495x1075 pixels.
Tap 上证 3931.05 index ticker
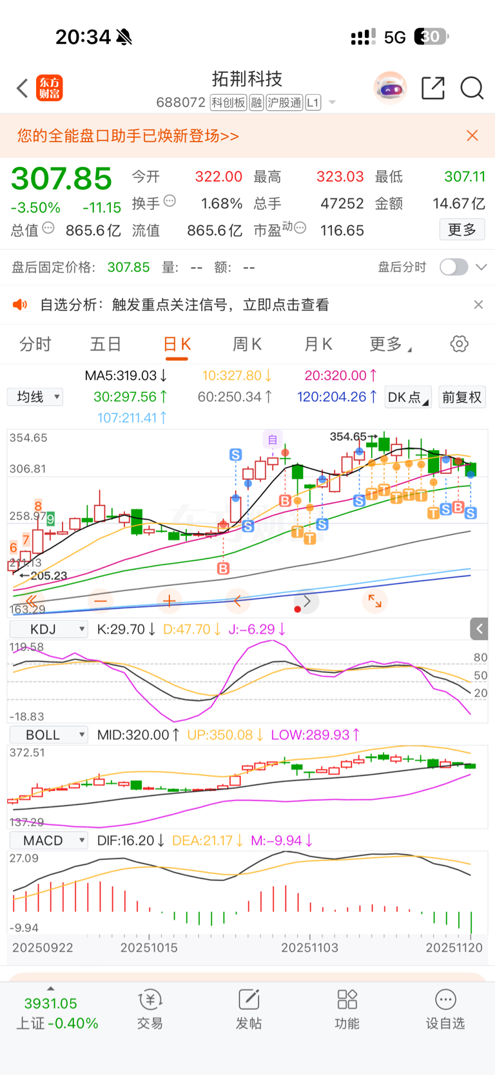[57, 1013]
